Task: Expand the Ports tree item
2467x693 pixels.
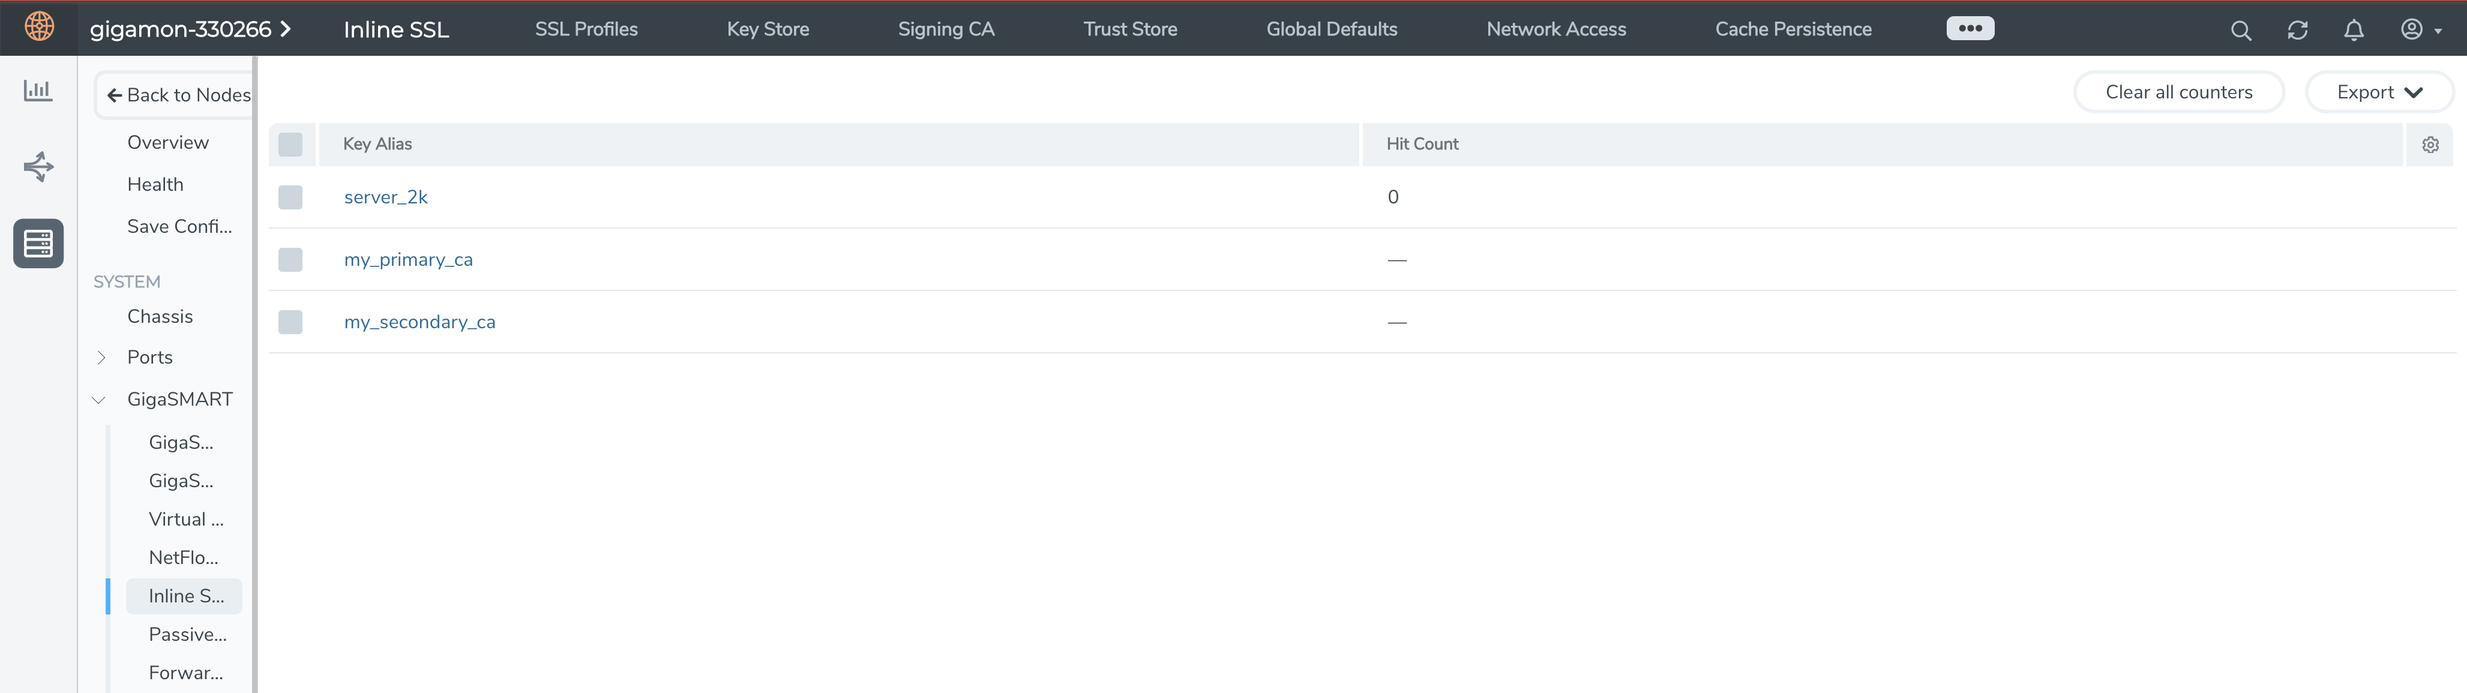Action: tap(101, 357)
